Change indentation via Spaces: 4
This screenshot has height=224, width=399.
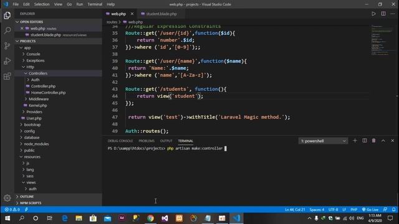(x=317, y=210)
